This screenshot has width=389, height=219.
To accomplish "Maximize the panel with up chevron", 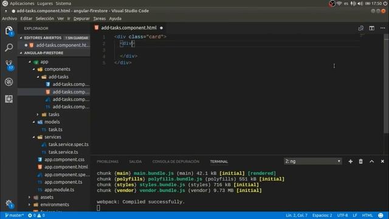I will (371, 161).
